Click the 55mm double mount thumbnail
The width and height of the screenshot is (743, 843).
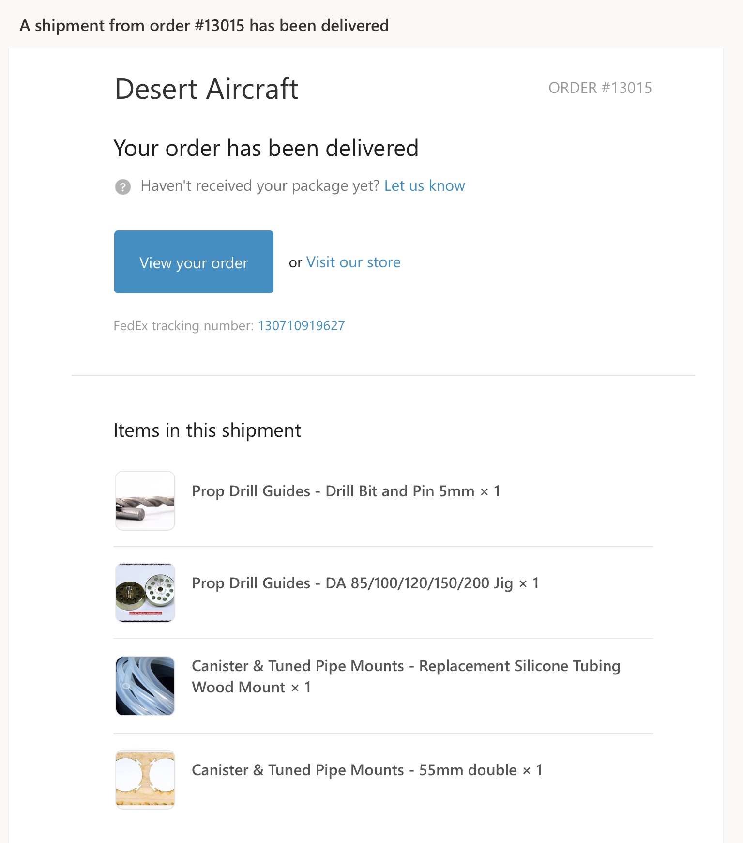145,780
